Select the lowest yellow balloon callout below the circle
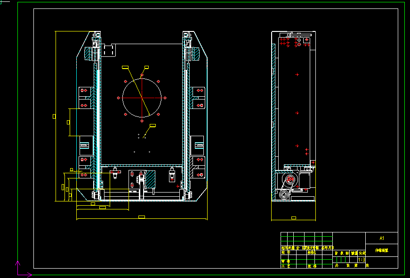This screenshot has height=278, width=410. 153,126
